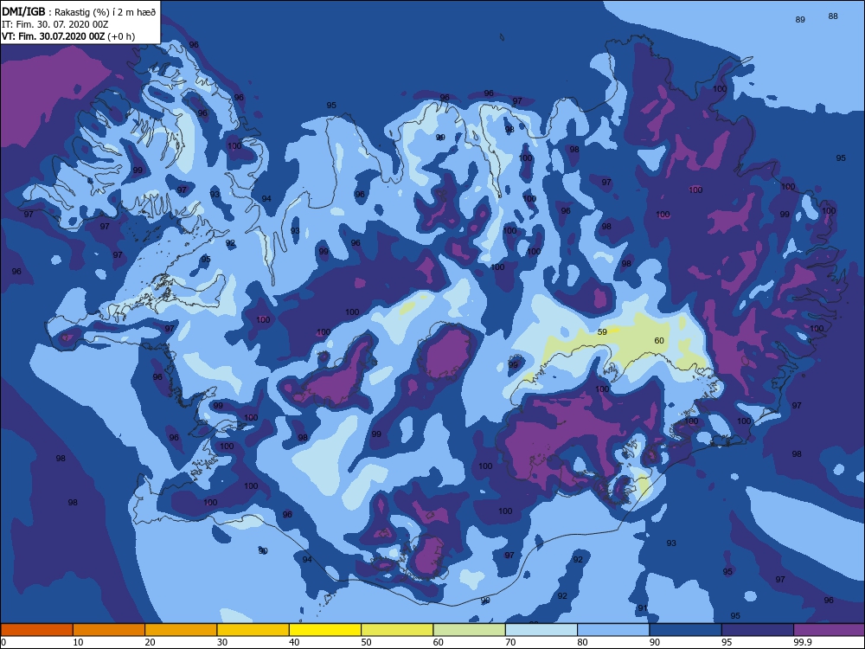
Task: Click the 40–50 bright yellow legend swatch
Action: coord(325,630)
